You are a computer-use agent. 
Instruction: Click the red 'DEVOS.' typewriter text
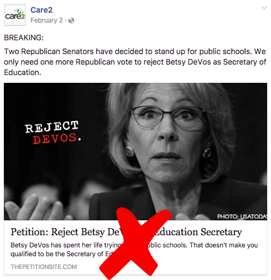(57, 139)
